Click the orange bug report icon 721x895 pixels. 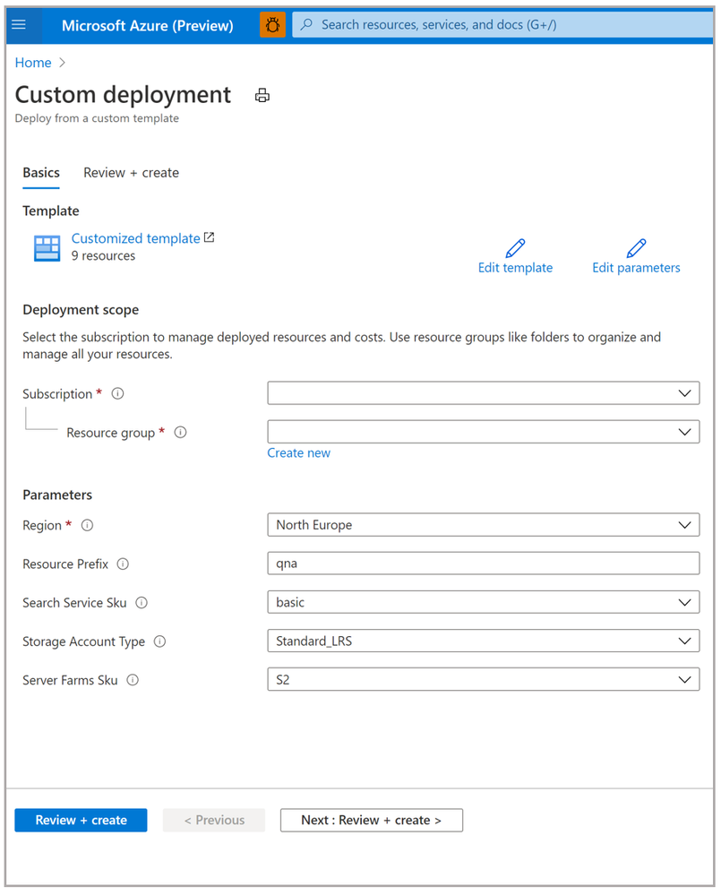pyautogui.click(x=272, y=25)
